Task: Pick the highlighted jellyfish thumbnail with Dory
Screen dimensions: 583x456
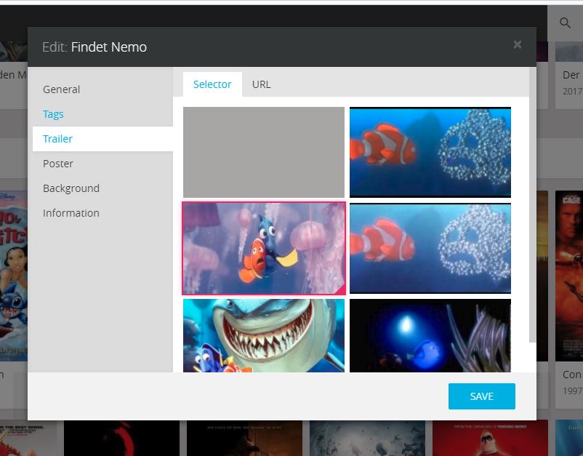Action: click(264, 249)
